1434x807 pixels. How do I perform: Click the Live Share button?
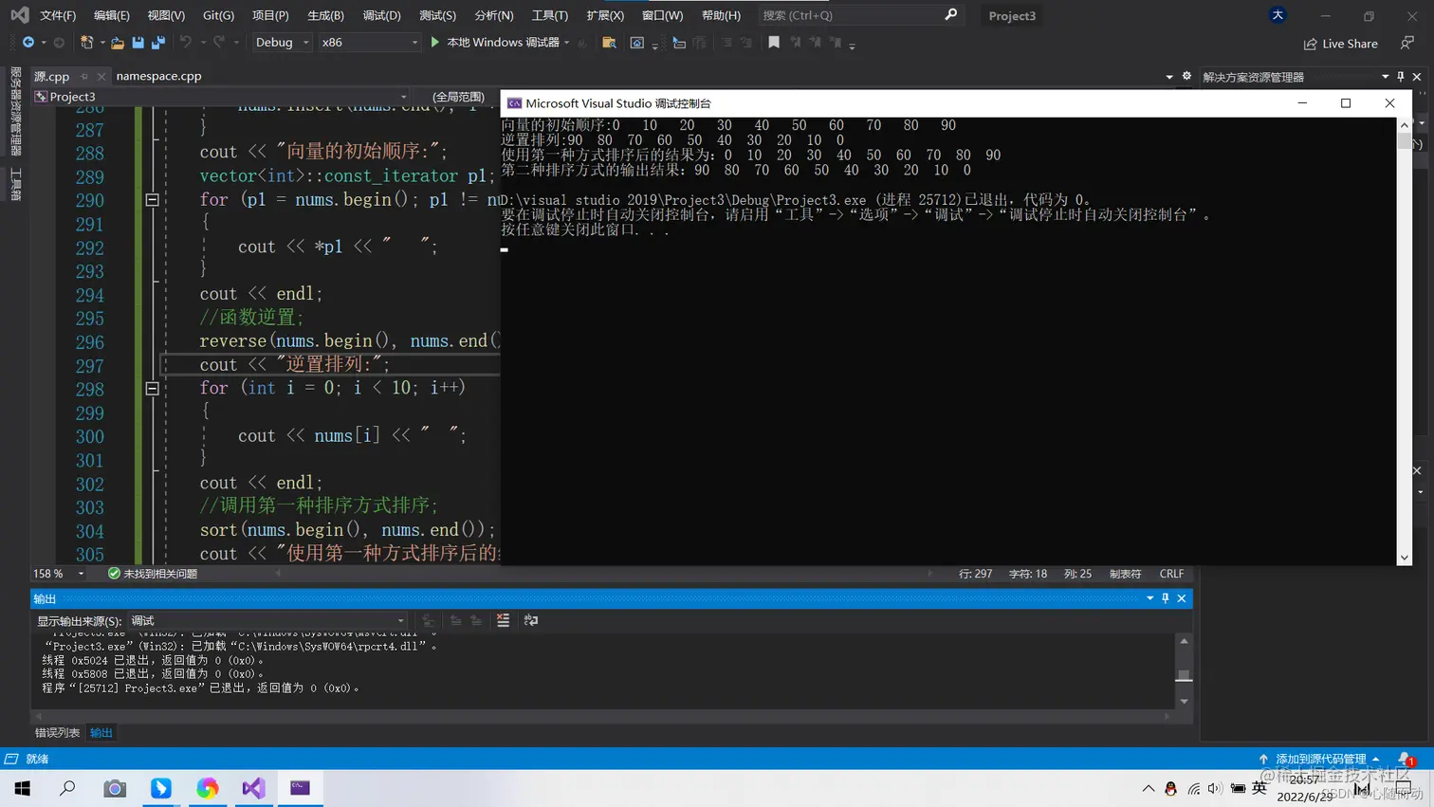coord(1340,44)
